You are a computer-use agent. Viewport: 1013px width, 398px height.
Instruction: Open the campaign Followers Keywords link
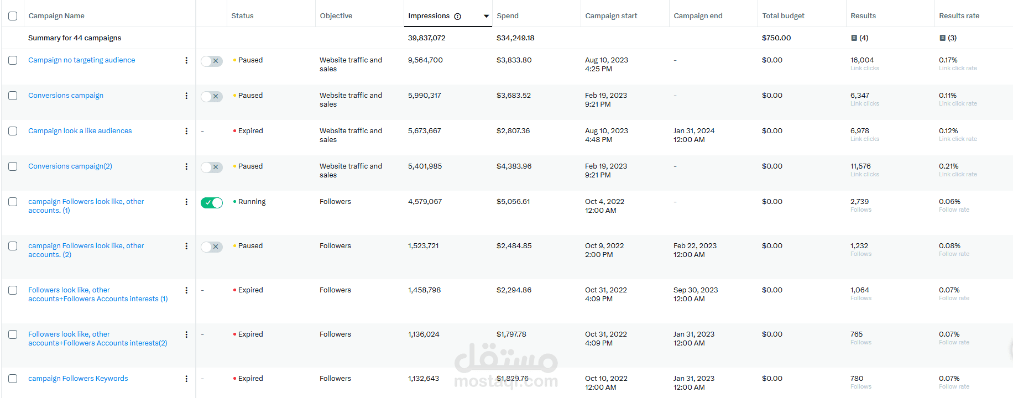point(78,379)
